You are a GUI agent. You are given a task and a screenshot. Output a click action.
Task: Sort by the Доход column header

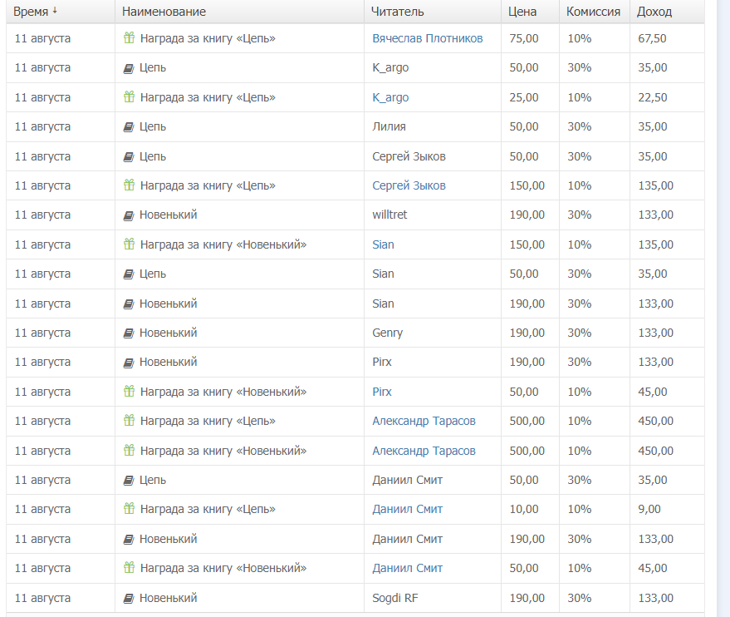point(654,12)
